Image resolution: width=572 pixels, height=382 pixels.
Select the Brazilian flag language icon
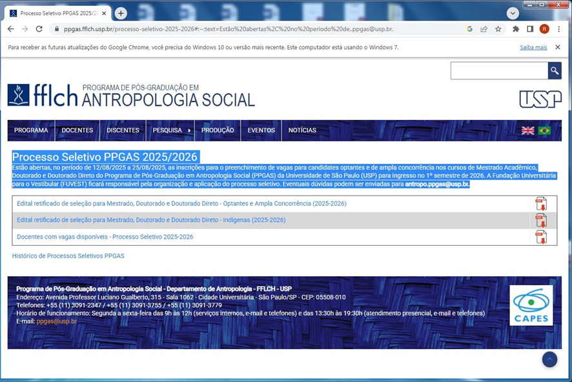coord(544,130)
